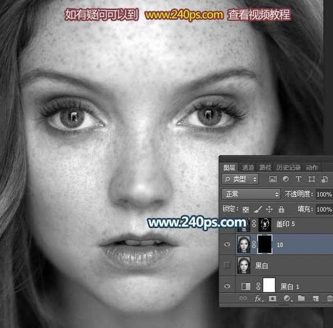The image size is (333, 328).
Task: Show the hidden 黑白 layer
Action: pos(228,265)
